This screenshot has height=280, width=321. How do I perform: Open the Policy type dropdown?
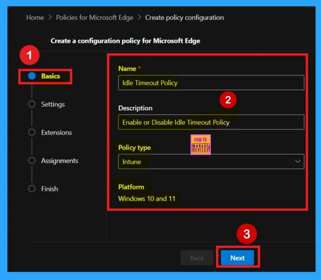[x=211, y=162]
